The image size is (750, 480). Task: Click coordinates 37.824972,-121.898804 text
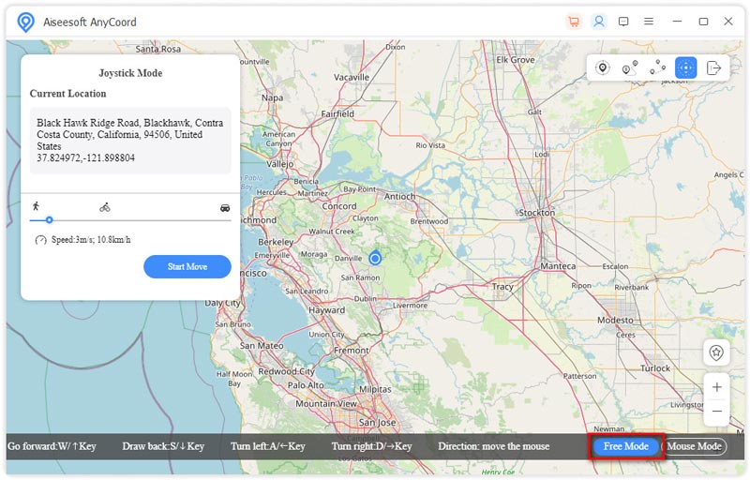pyautogui.click(x=85, y=158)
